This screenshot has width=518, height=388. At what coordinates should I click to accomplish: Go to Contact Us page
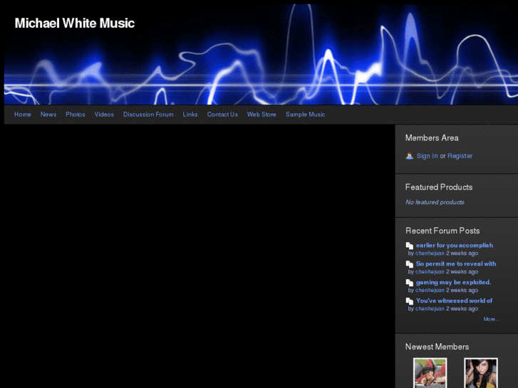pyautogui.click(x=222, y=114)
